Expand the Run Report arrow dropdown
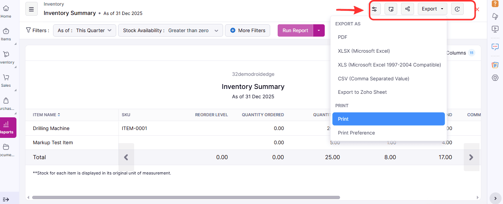 (x=319, y=31)
